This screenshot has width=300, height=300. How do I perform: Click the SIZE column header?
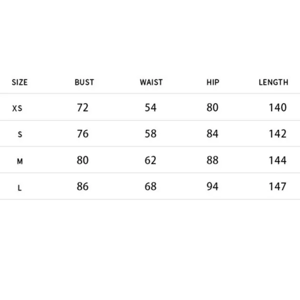point(20,82)
